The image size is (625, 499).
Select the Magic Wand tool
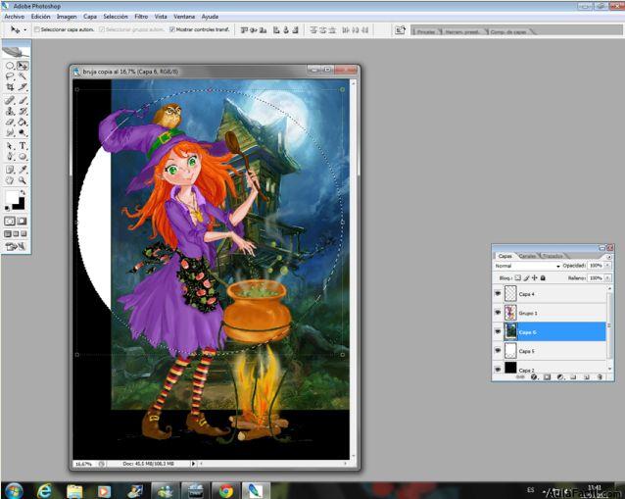[x=23, y=76]
